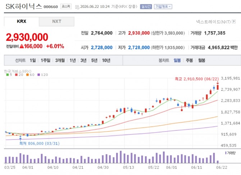This screenshot has width=241, height=175.
Task: Click the 최고 2,910,500 (06/22) chart label
Action: [x=197, y=79]
